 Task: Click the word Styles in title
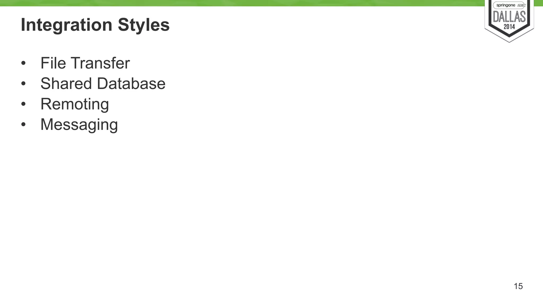click(x=144, y=25)
